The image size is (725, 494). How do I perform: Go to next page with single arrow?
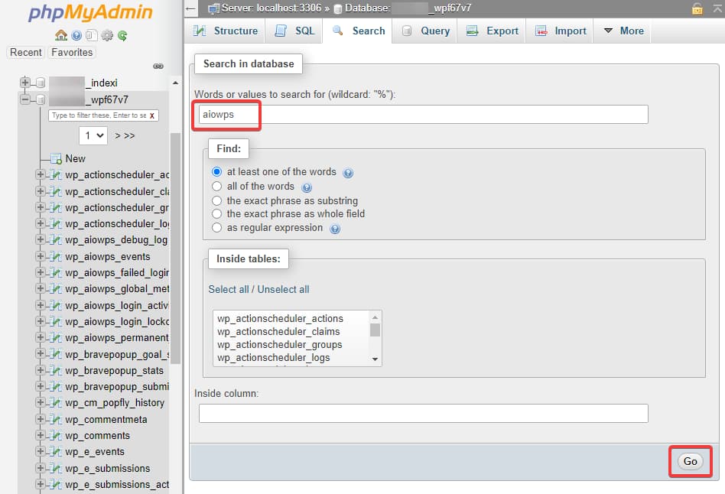click(118, 136)
